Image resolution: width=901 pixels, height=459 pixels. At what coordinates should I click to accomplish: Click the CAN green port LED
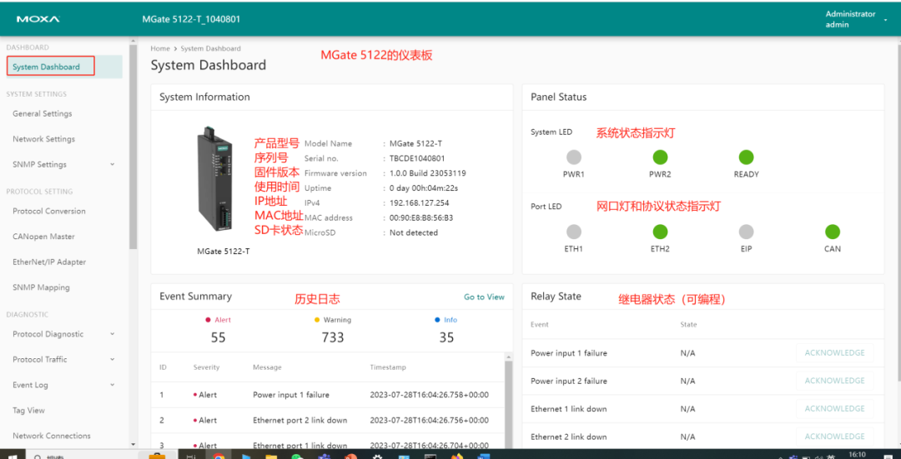[832, 232]
